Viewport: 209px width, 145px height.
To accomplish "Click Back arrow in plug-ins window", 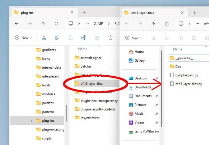I will click(17, 24).
